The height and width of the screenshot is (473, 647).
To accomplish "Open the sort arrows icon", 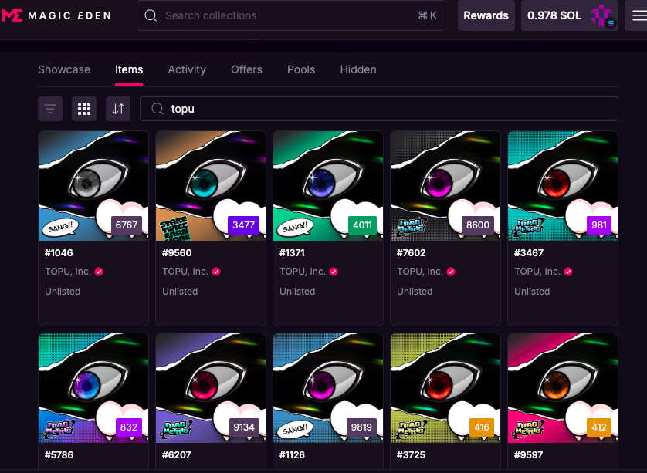I will click(x=118, y=109).
